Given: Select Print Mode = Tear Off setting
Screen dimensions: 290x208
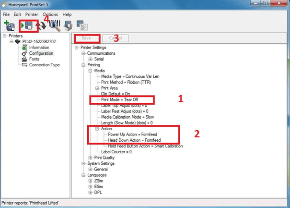Looking at the screenshot, I should pos(119,99).
